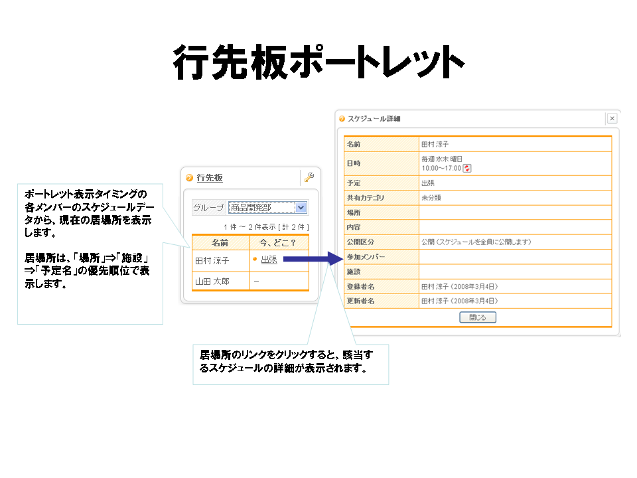The height and width of the screenshot is (478, 637).
Task: Click the recurring schedule icon after 10:00～17:00
Action: [467, 169]
